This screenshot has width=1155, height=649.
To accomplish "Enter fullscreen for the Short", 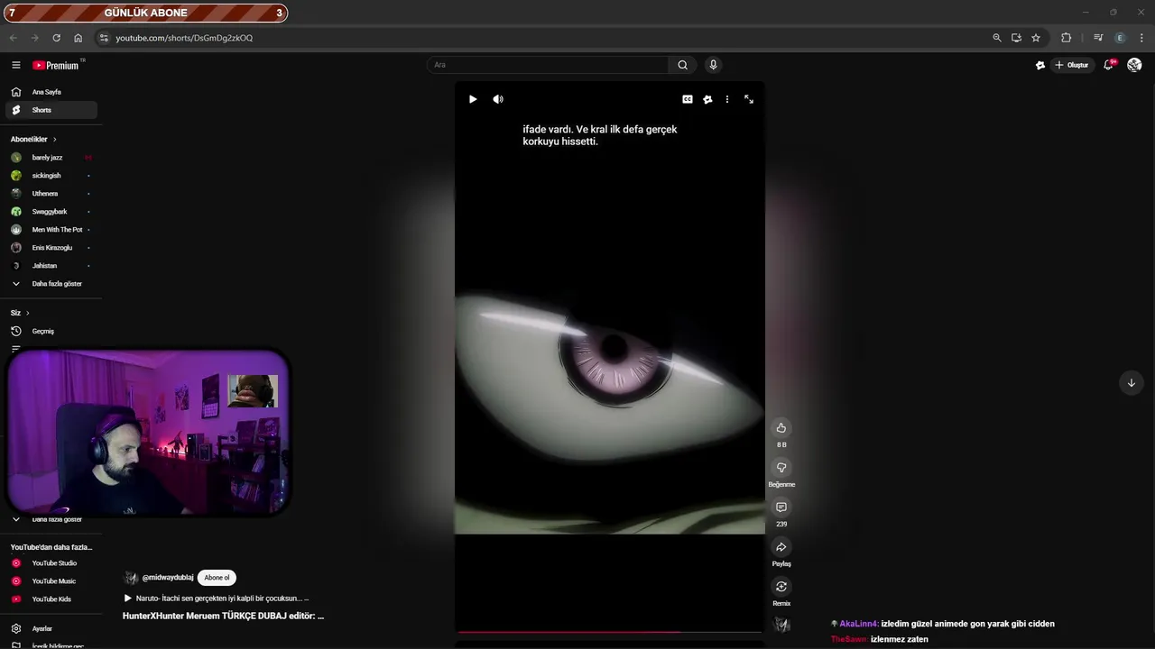I will coord(749,99).
